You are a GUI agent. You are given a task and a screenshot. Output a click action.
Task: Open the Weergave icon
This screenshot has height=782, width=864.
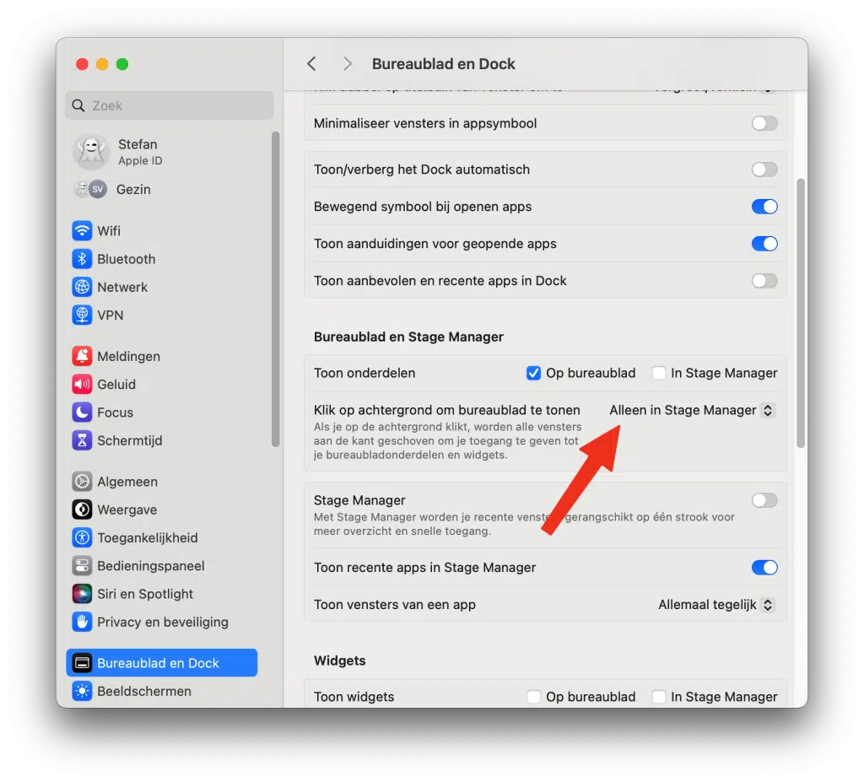(x=82, y=510)
